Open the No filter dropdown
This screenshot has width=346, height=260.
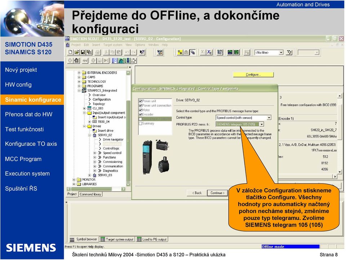tap(281, 53)
